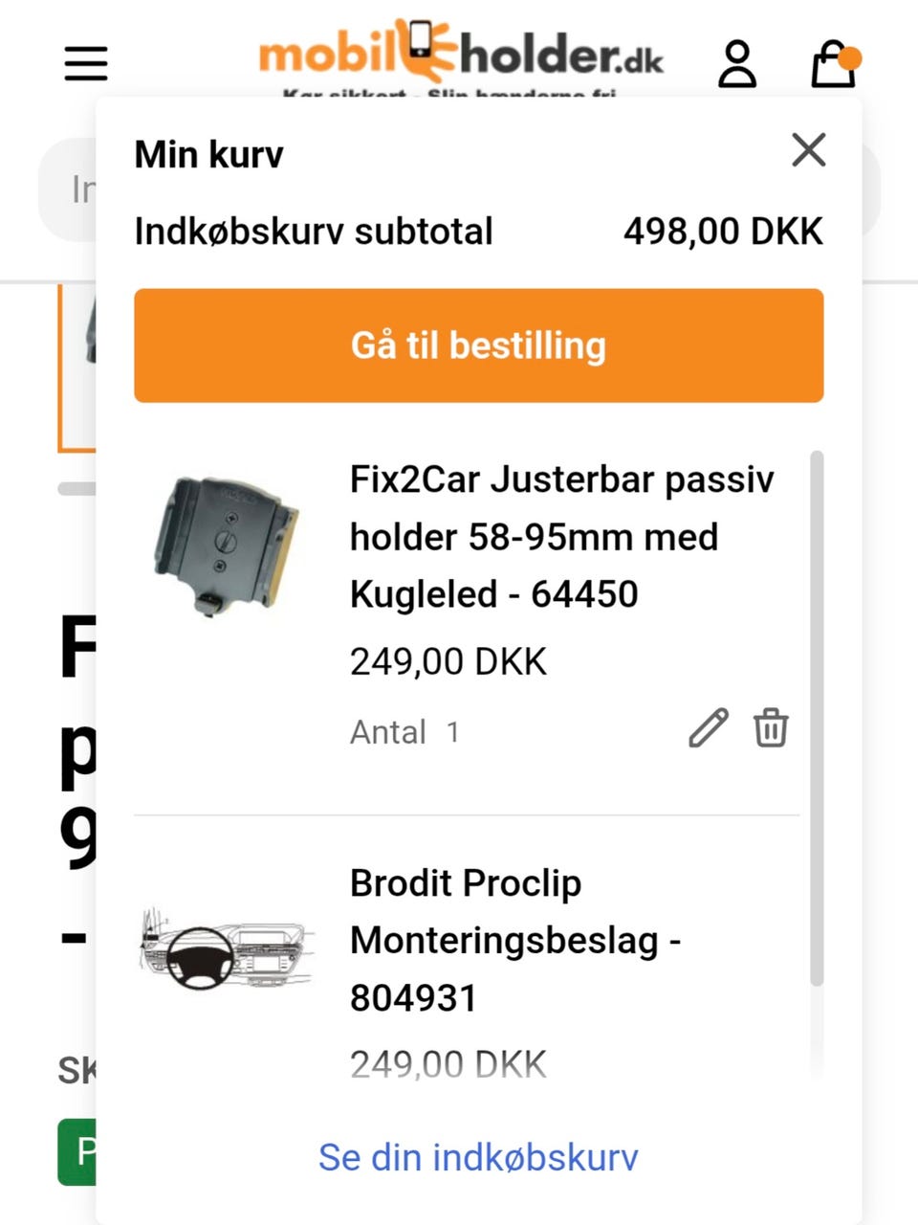The width and height of the screenshot is (918, 1225).
Task: Click the Brodit Proclip dashboard sketch image
Action: 229,952
